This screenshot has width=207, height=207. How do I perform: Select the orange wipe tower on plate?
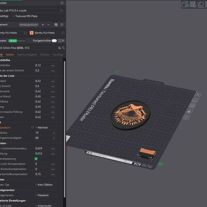[x=147, y=153]
